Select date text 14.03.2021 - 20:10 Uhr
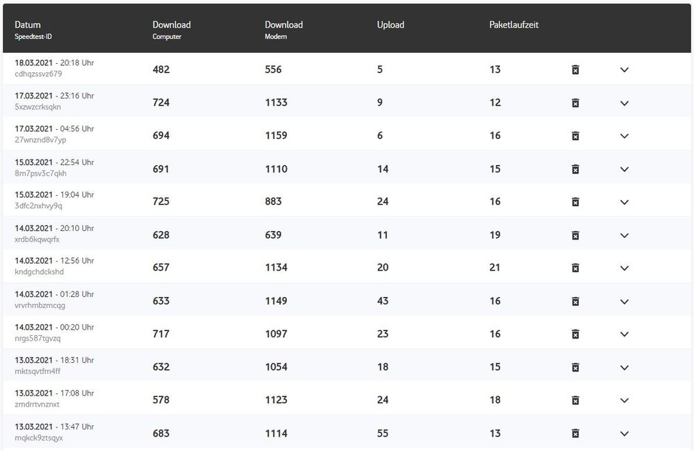 (x=54, y=228)
